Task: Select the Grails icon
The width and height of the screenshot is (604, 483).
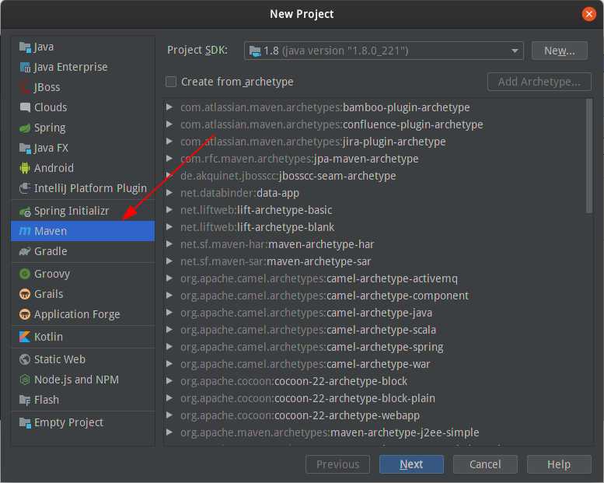Action: pyautogui.click(x=25, y=294)
